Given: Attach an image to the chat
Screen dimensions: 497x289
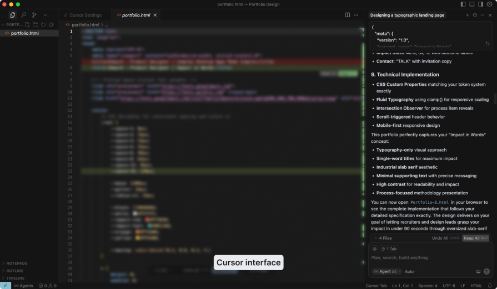Looking at the screenshot, I should (x=478, y=272).
